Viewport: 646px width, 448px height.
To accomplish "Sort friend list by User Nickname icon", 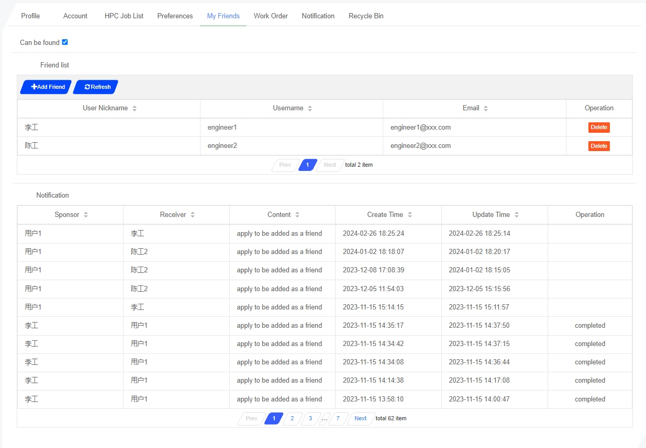I will [135, 108].
